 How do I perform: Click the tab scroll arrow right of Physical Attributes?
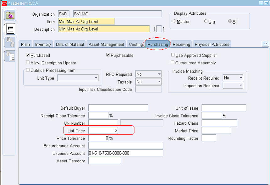coord(266,44)
